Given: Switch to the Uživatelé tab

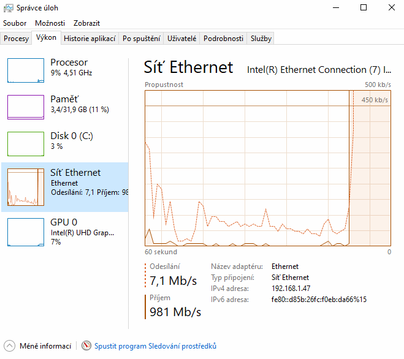Looking at the screenshot, I should click(x=182, y=39).
